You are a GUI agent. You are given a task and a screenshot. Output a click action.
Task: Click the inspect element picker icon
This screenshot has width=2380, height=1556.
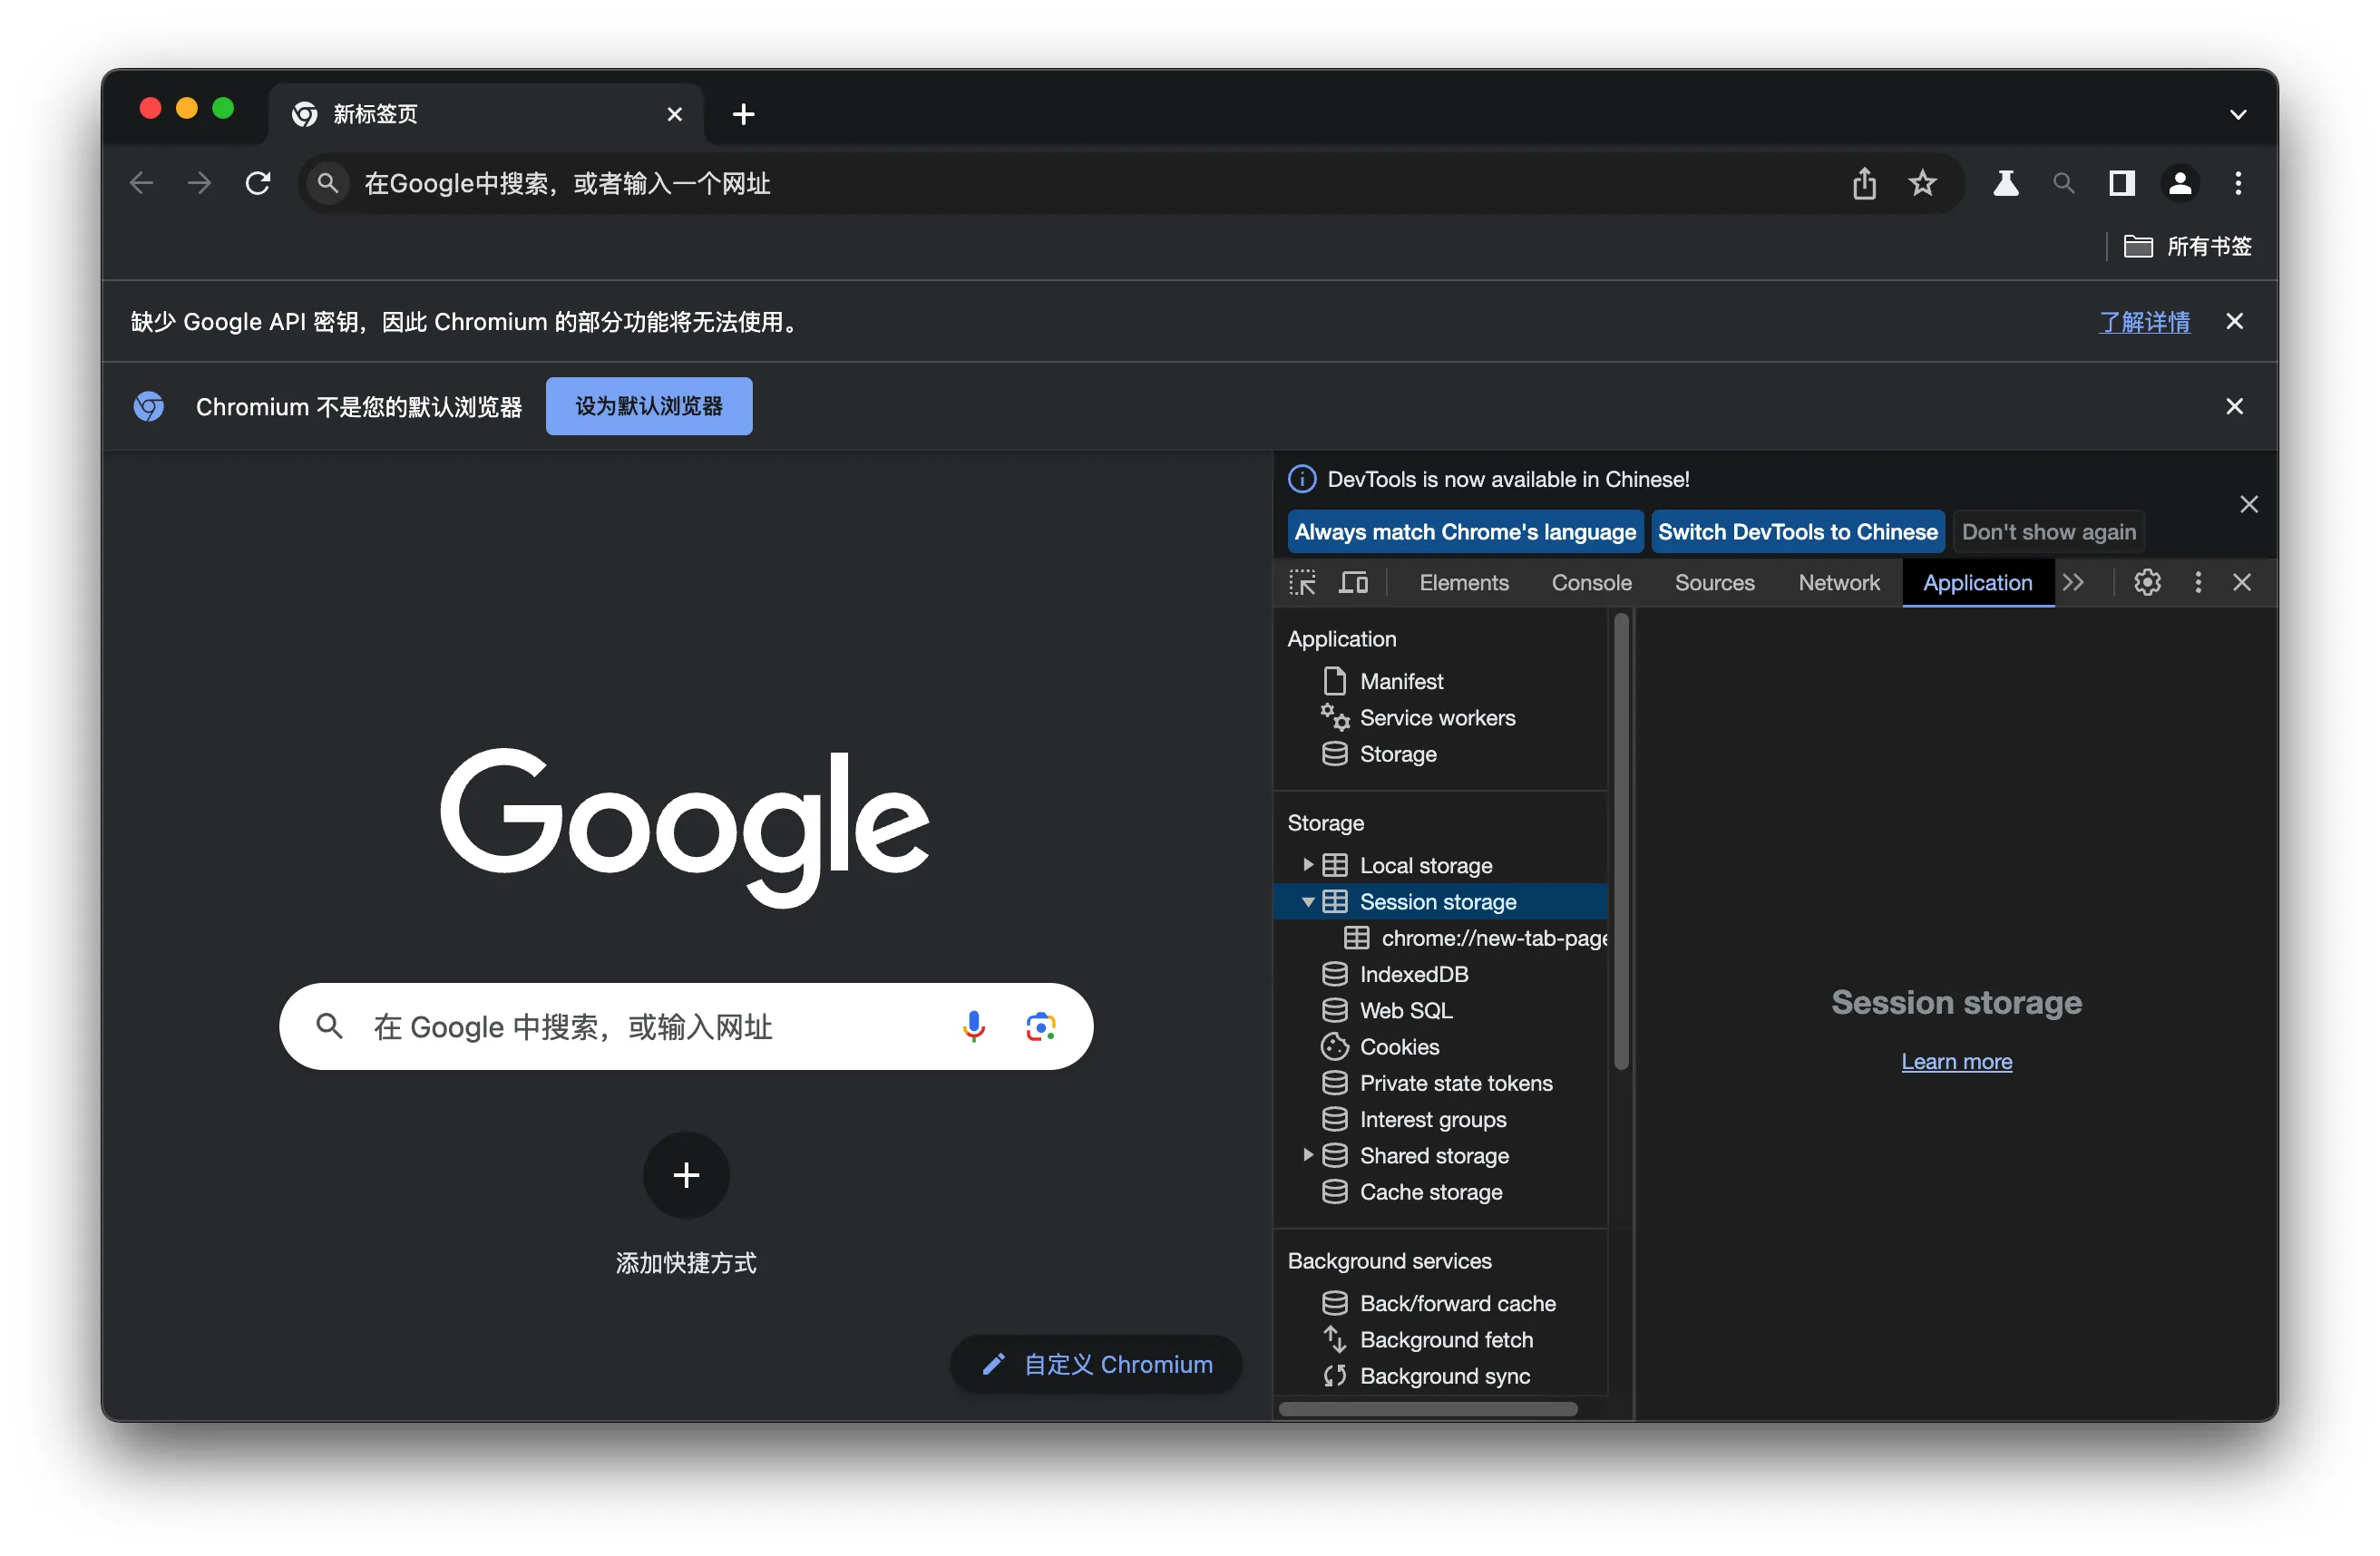[x=1302, y=582]
